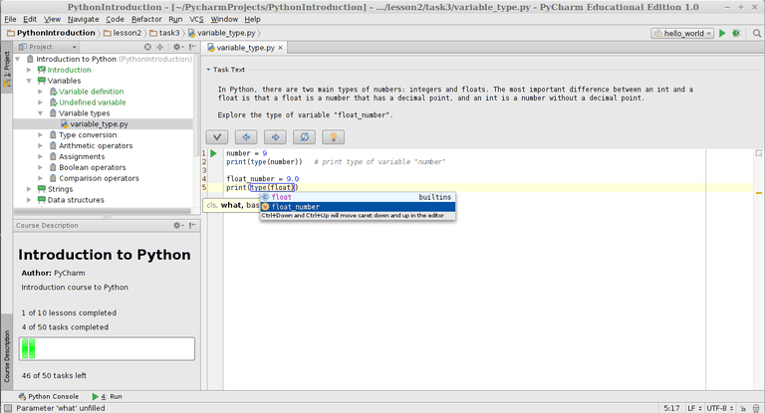Run code from the line 1 gutter arrow
This screenshot has height=413, width=765.
[214, 153]
